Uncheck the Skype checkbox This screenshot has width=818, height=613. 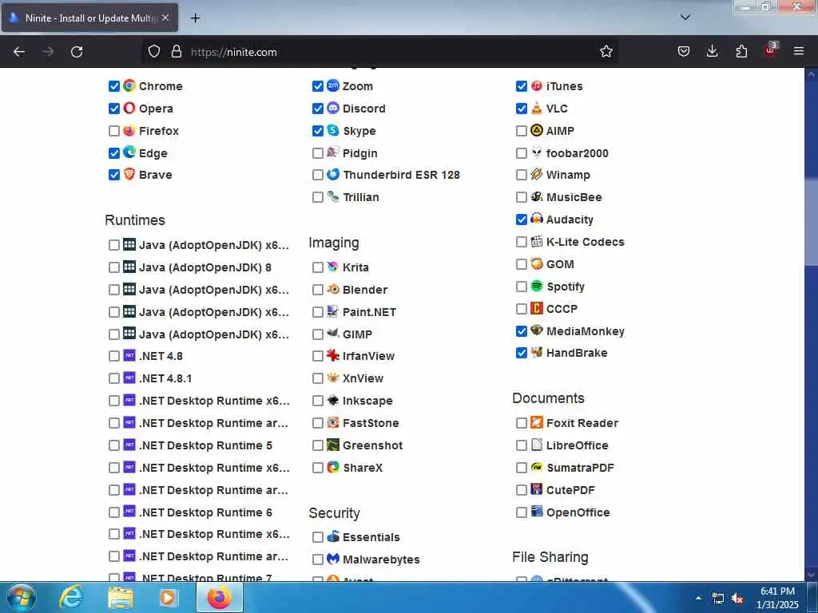tap(317, 131)
